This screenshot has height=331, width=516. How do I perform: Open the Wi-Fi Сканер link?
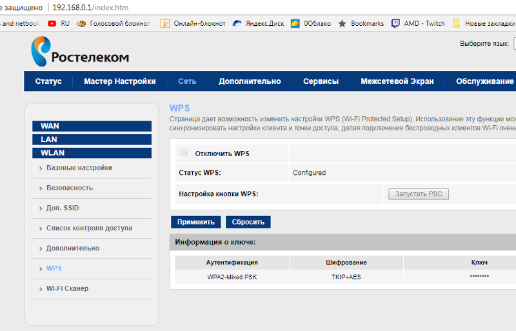point(68,288)
